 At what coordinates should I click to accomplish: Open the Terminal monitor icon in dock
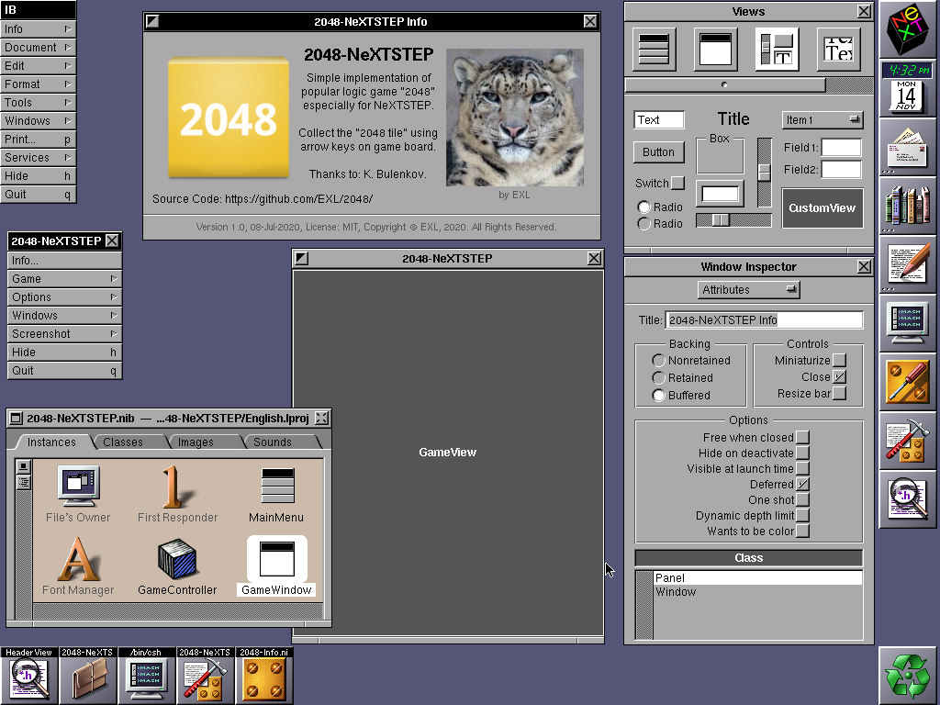pyautogui.click(x=910, y=323)
